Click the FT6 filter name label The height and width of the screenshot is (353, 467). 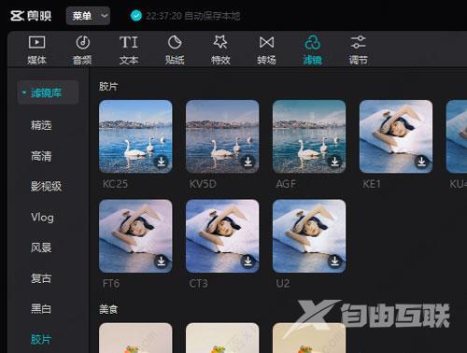pyautogui.click(x=111, y=283)
